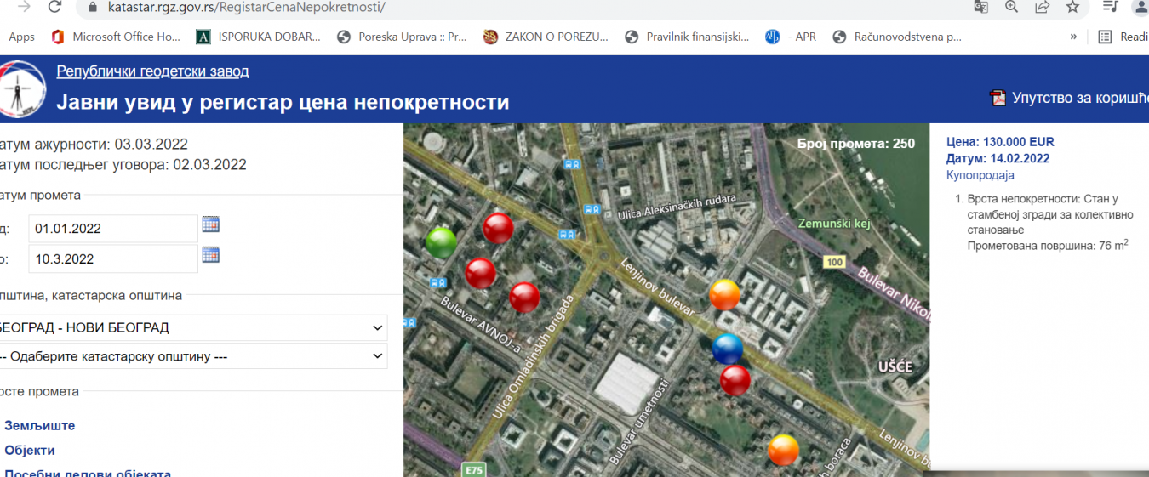The image size is (1149, 477).
Task: Click the browser zoom magnifier icon
Action: click(x=1011, y=8)
